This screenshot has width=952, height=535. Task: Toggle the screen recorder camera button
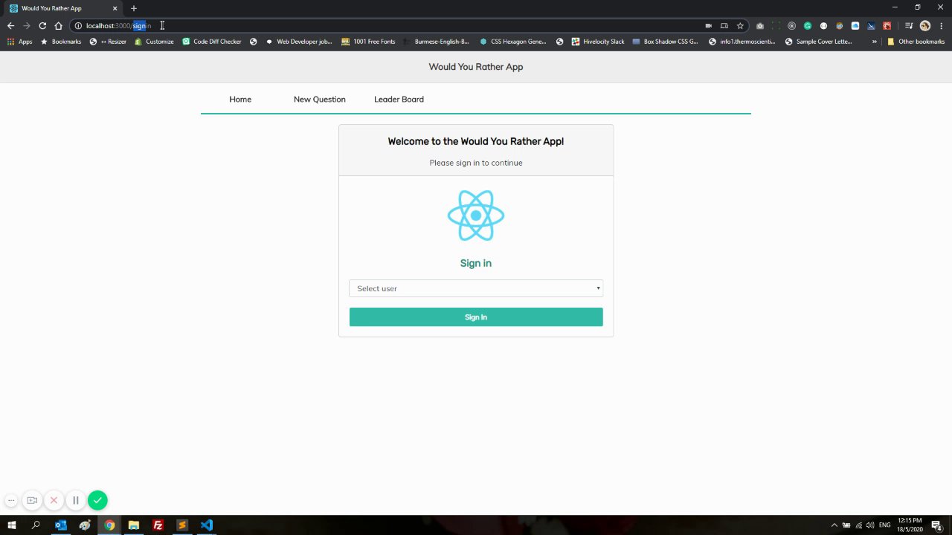(x=32, y=501)
